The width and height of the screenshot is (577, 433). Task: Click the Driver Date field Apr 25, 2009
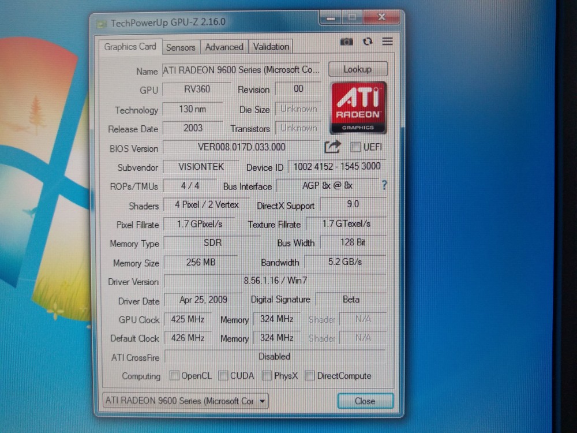click(x=203, y=300)
